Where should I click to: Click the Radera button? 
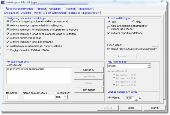click(x=89, y=83)
